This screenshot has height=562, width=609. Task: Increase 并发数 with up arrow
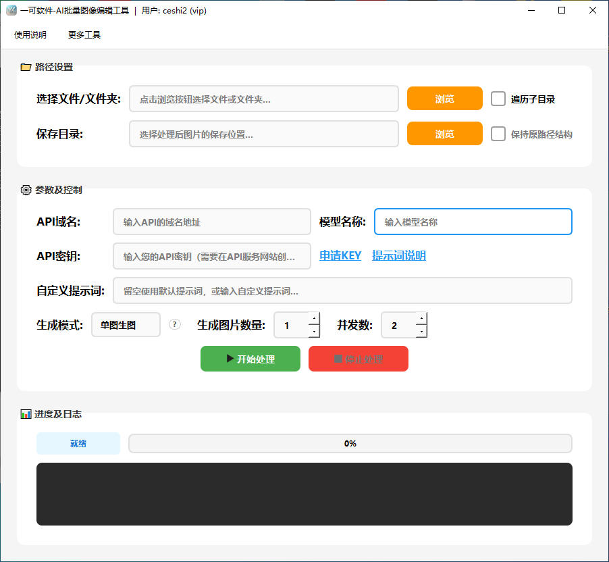421,318
